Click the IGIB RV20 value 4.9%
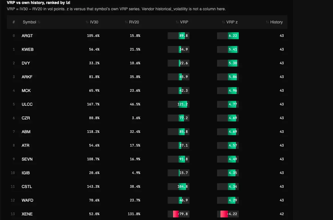 (136, 173)
